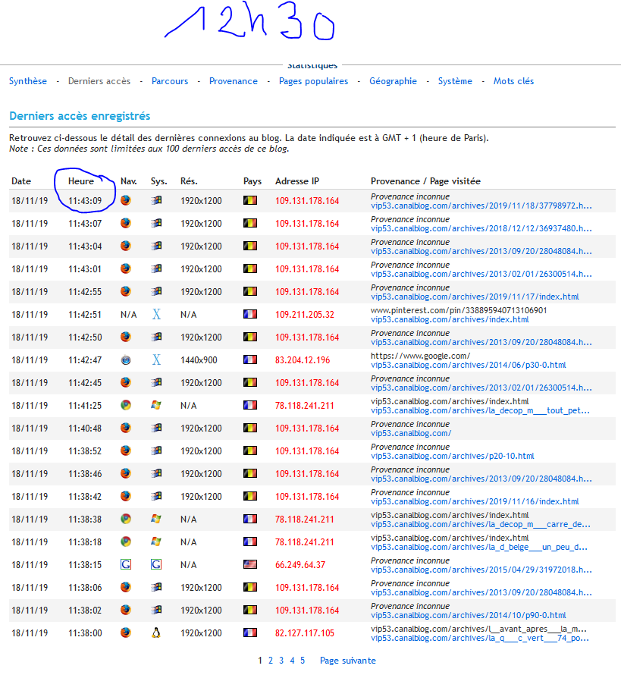Viewport: 621px width, 675px height.
Task: Open the 2019/11/16/index.html page link
Action: (475, 501)
